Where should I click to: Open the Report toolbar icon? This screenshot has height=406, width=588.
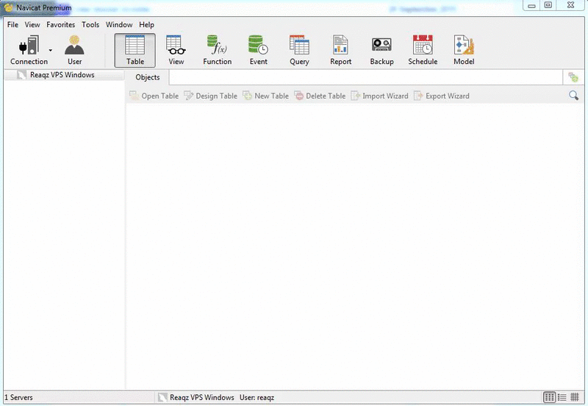coord(340,50)
